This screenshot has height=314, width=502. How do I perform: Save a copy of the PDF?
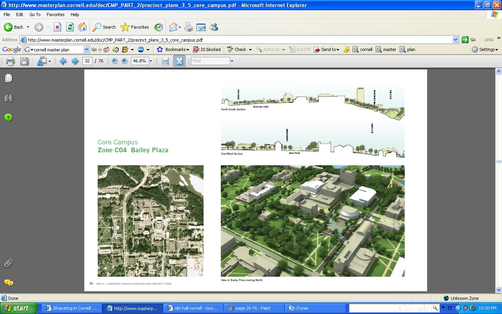tap(24, 61)
